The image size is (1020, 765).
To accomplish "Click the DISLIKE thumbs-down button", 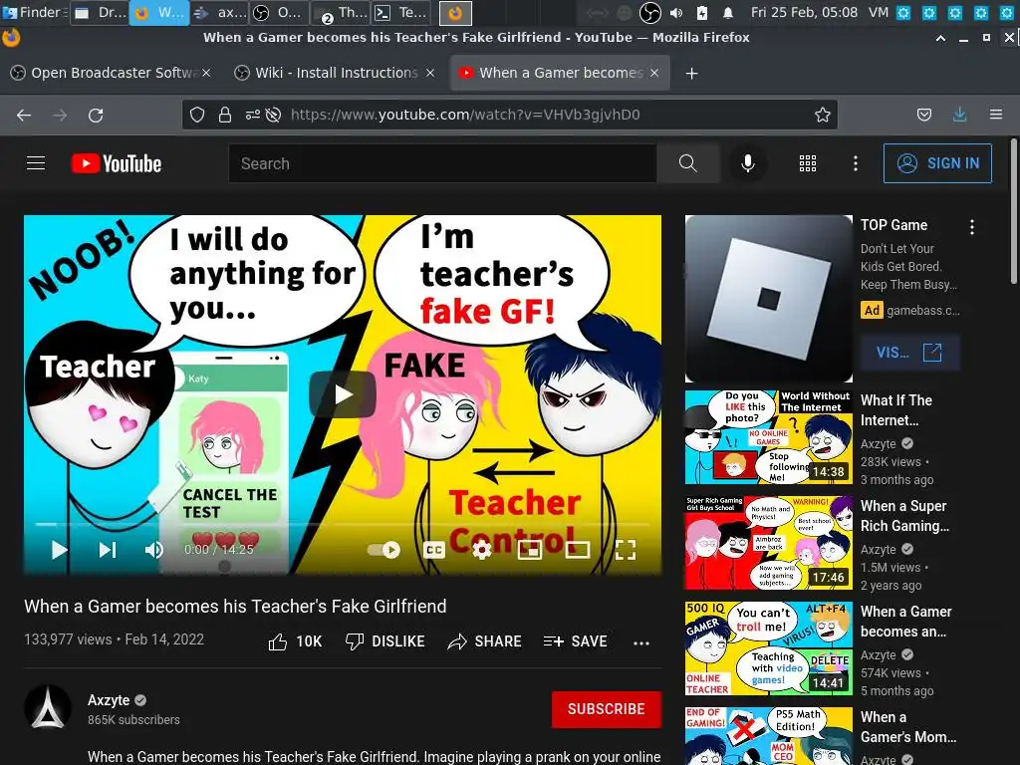I will 385,642.
